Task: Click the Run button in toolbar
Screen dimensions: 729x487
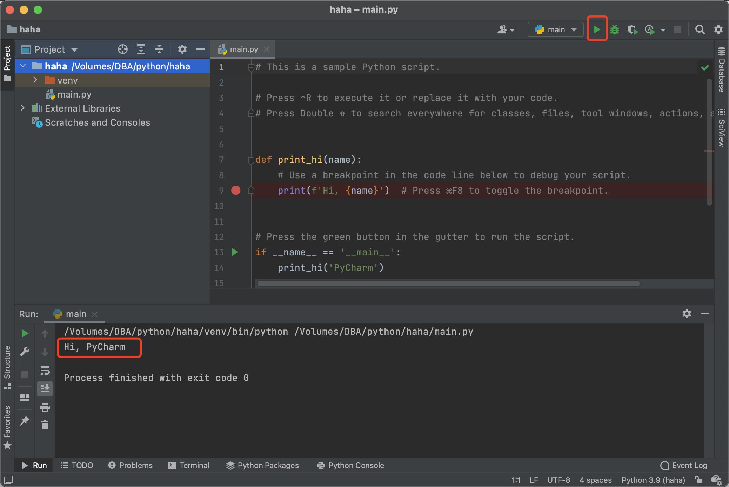Action: click(x=596, y=29)
